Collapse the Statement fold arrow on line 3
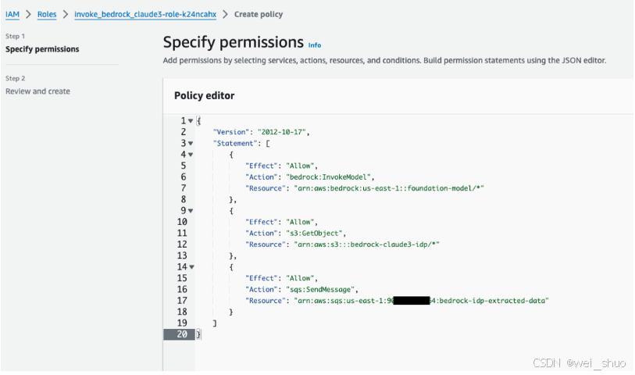This screenshot has height=375, width=635. click(191, 143)
